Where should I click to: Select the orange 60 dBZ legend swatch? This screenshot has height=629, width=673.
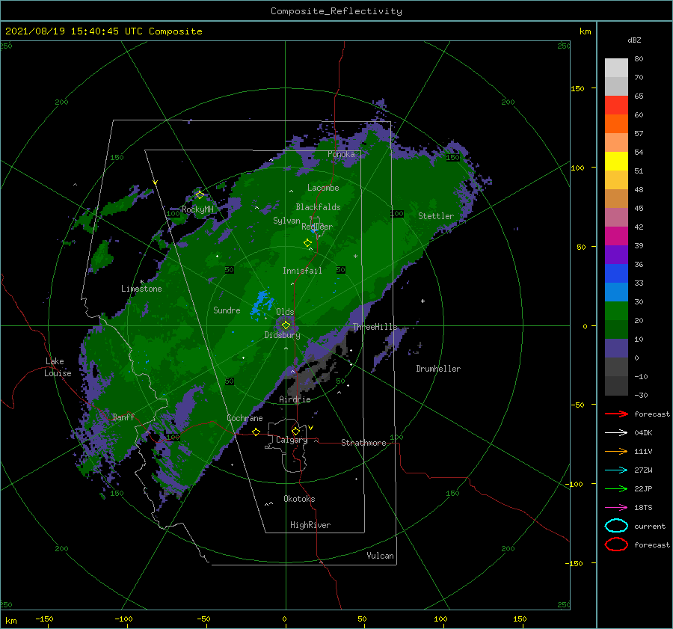pos(616,123)
